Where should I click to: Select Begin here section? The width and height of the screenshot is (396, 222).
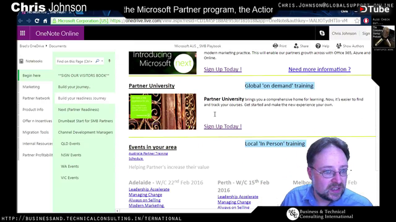coord(36,75)
